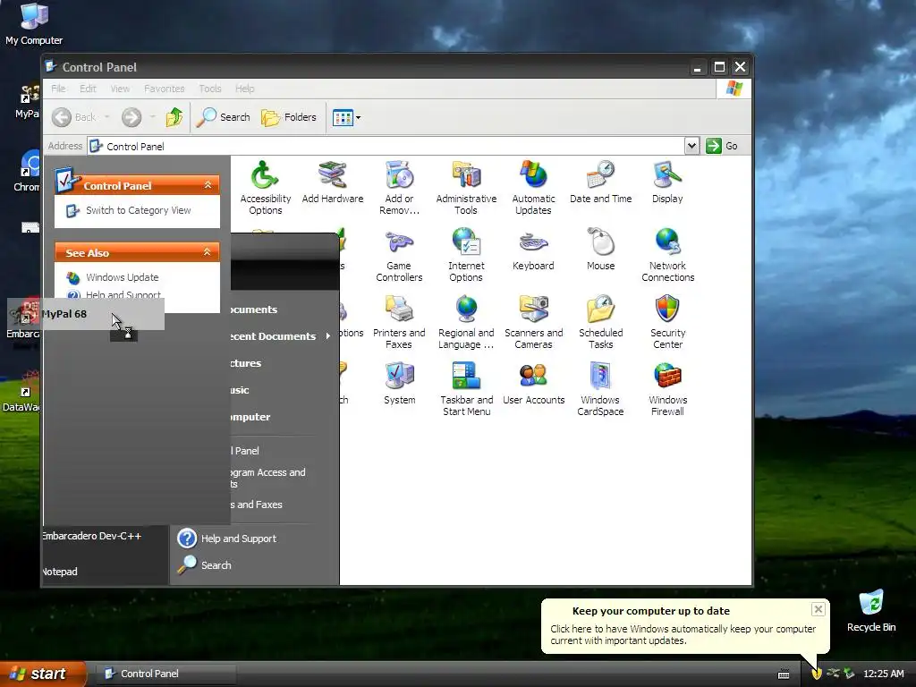Open My Computer desktop icon
Viewport: 916px width, 687px height.
(x=34, y=24)
